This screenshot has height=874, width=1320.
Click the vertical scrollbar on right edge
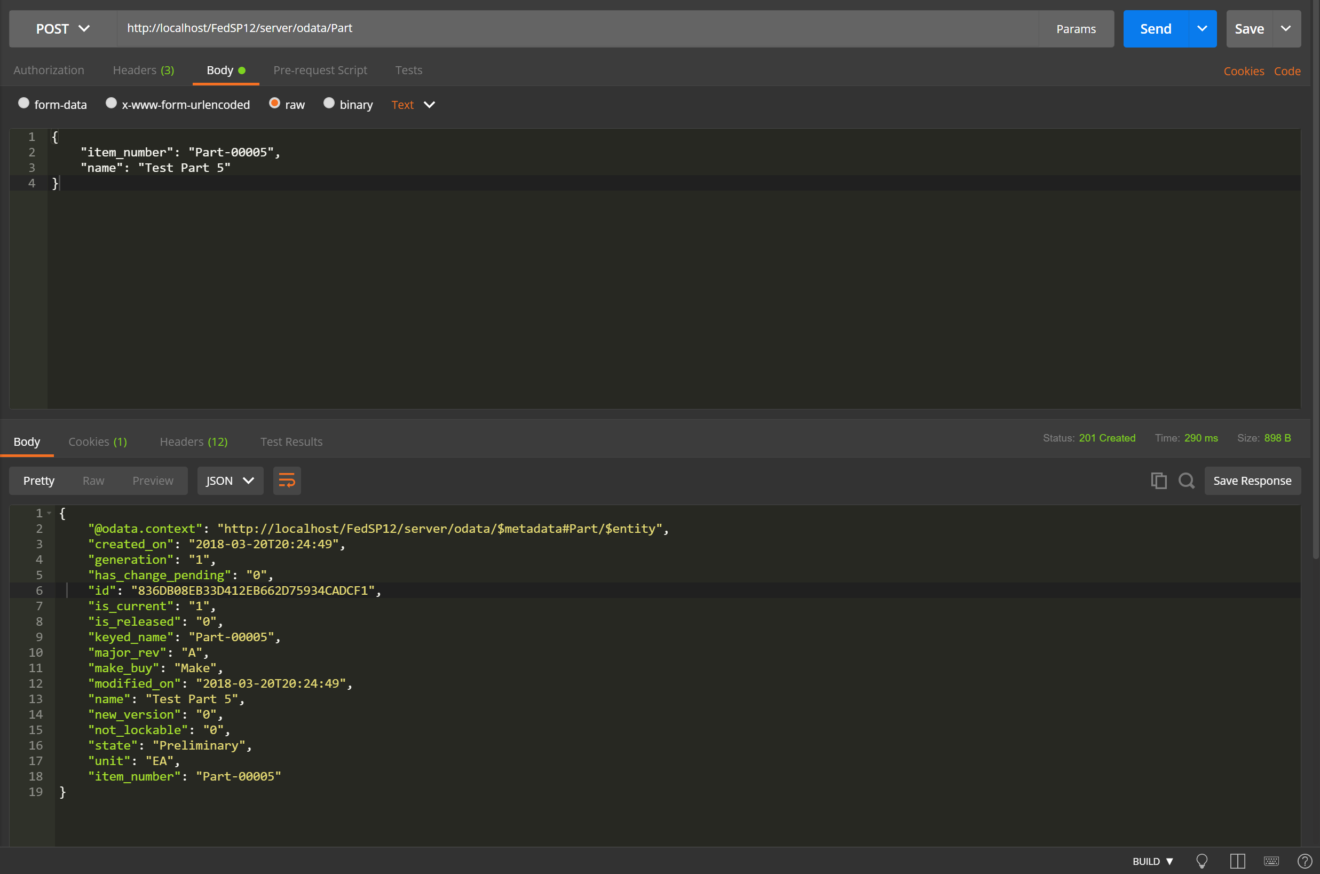(x=1316, y=279)
